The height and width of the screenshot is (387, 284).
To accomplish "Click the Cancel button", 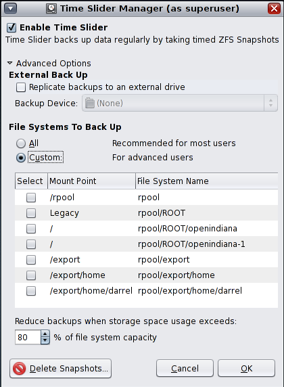I will [185, 368].
